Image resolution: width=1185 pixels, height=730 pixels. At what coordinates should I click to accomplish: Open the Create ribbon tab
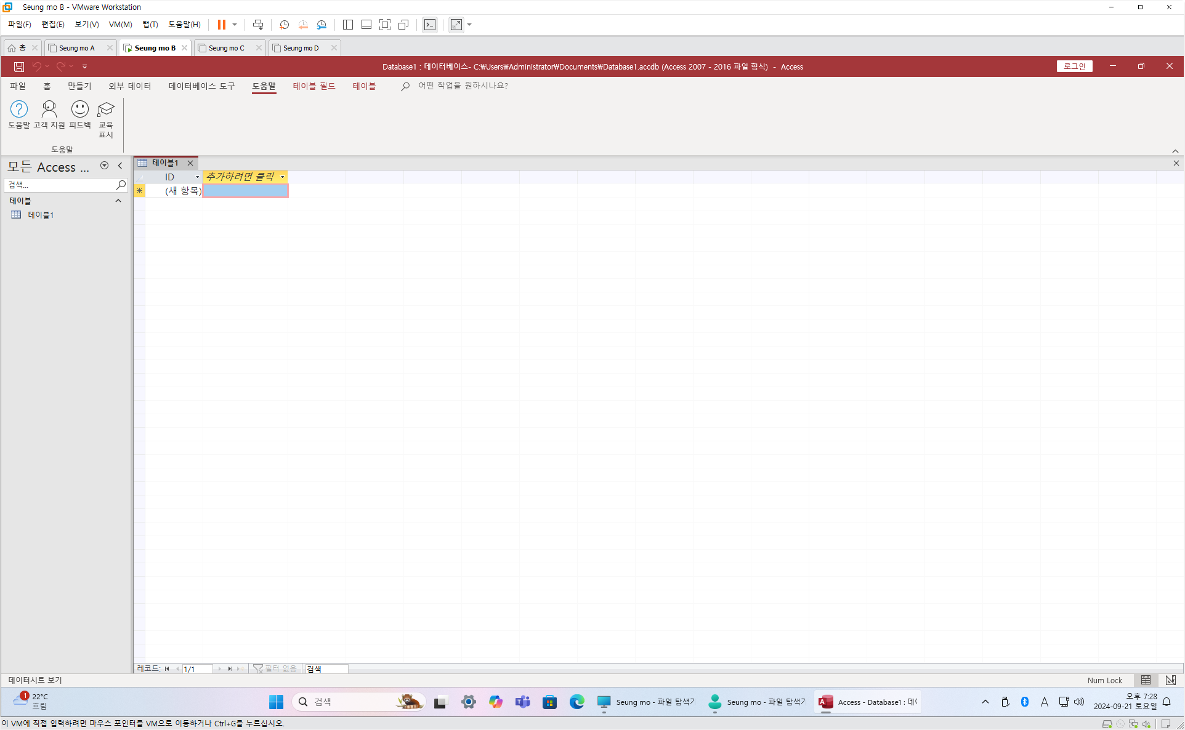click(79, 86)
